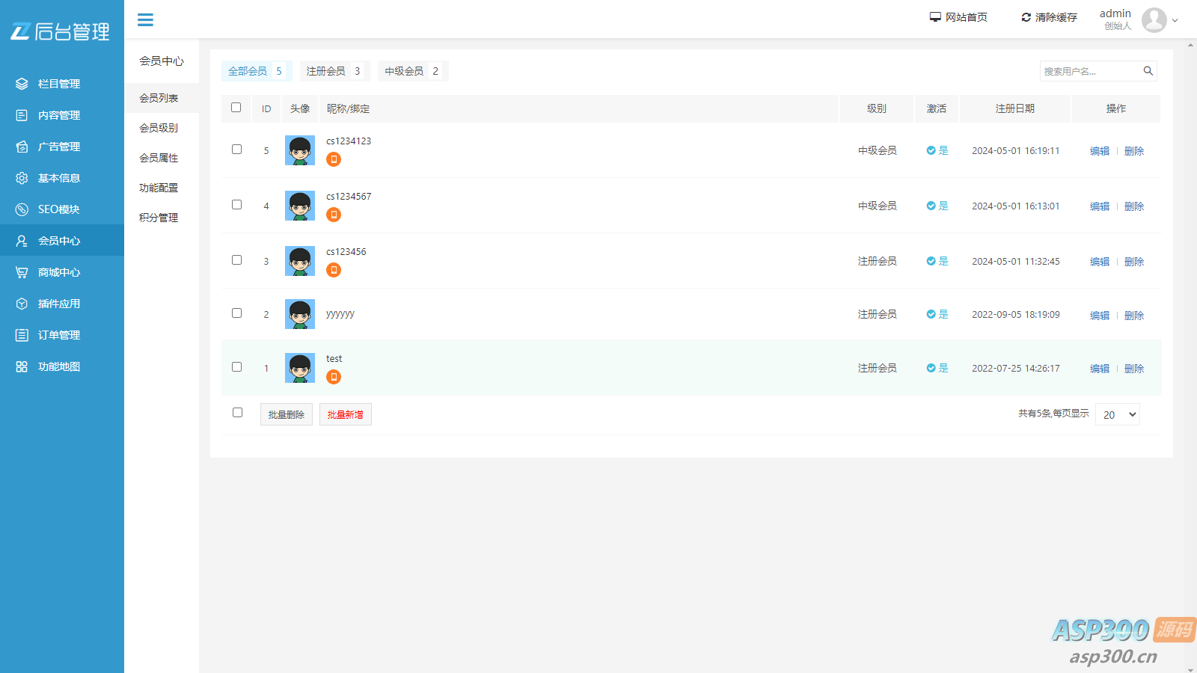
Task: Click 编辑 link for member cs1234567
Action: [1099, 206]
